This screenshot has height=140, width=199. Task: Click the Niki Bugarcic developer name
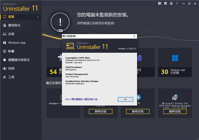tap(71, 70)
